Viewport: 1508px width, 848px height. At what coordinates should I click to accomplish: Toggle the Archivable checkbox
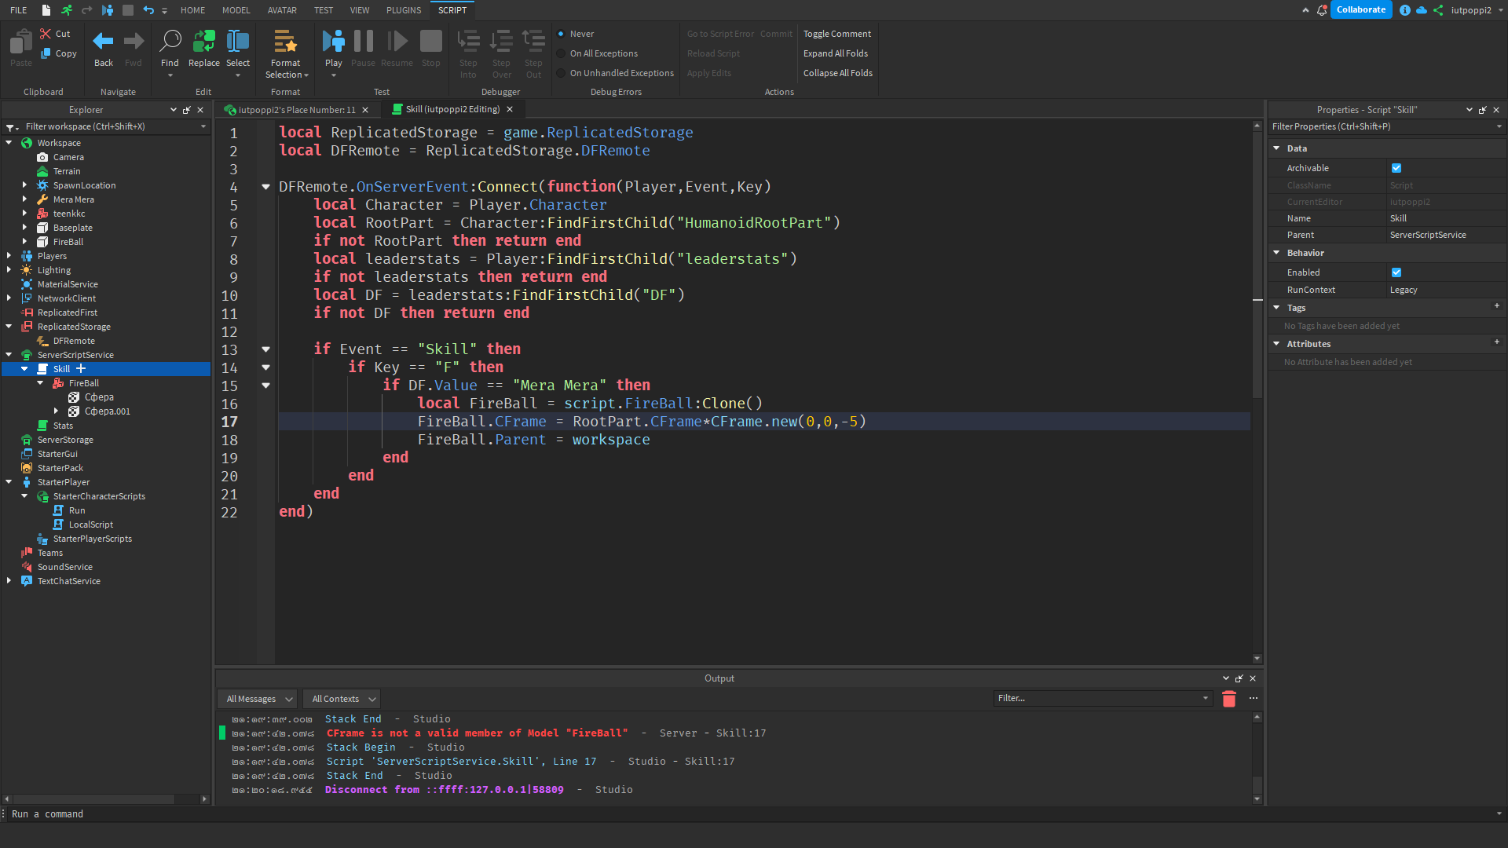coord(1396,168)
